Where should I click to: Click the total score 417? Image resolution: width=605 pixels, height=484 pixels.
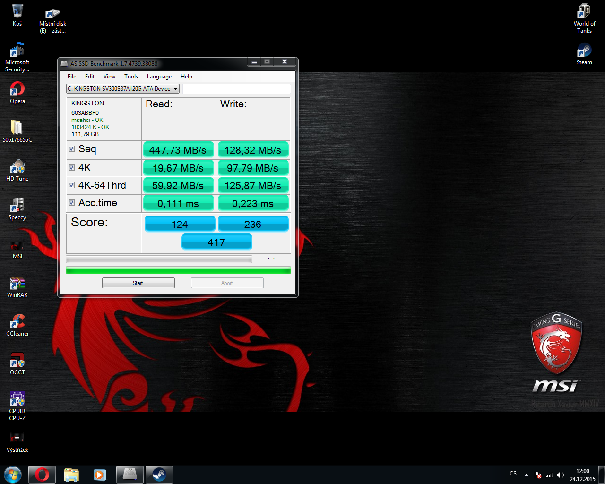(x=217, y=242)
